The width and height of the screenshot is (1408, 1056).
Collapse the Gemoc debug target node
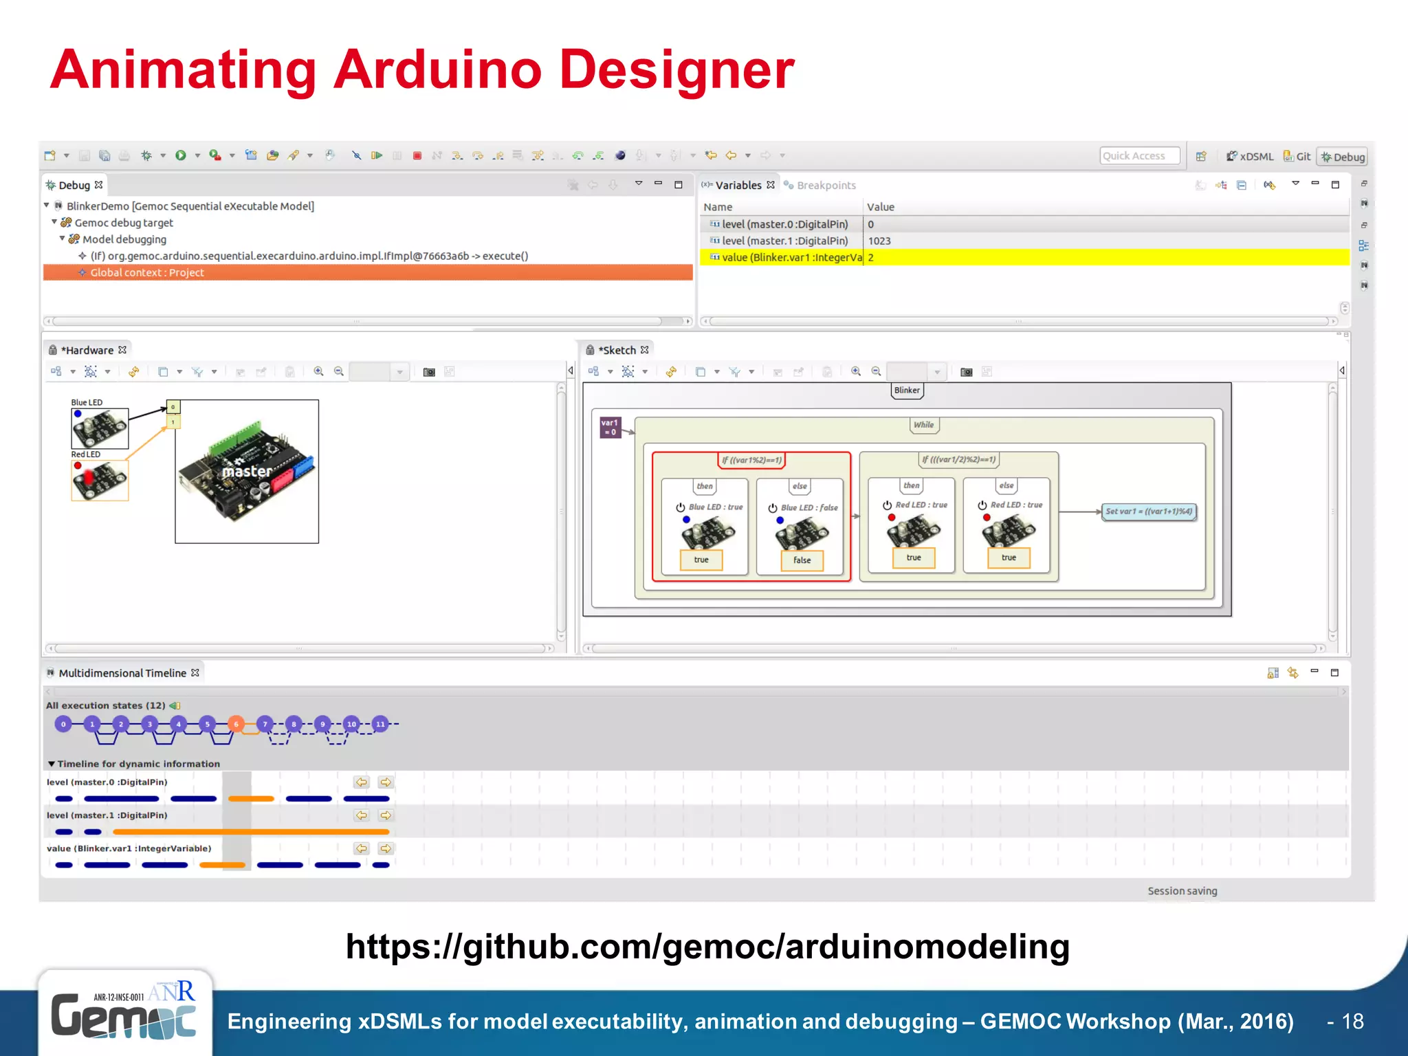(x=54, y=222)
